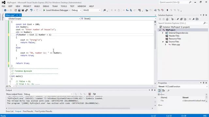
Task: Switch to Find Symbol Results tab
Action: click(x=43, y=111)
